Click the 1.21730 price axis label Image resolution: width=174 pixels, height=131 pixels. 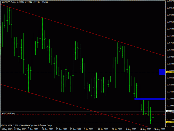coord(170,127)
